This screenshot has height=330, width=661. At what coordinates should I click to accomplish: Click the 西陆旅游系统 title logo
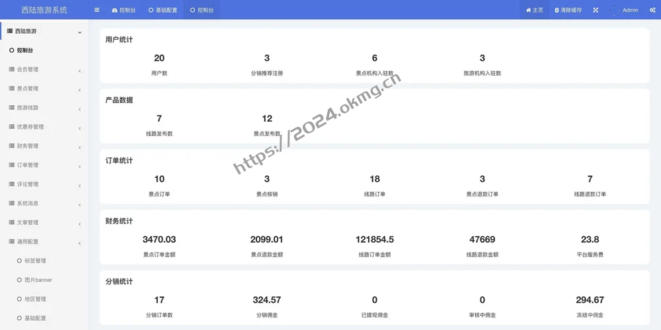point(44,10)
